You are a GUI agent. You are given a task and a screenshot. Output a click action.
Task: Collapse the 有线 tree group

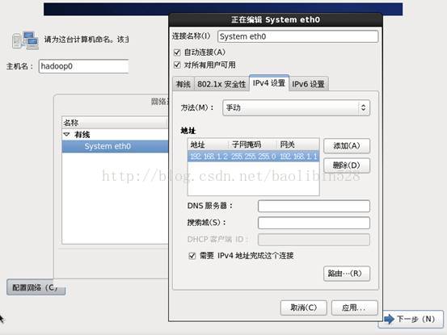point(66,134)
